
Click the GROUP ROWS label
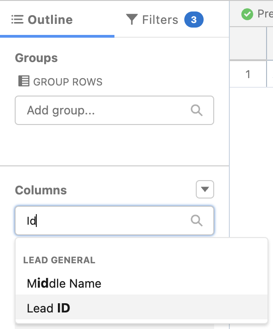pyautogui.click(x=68, y=82)
